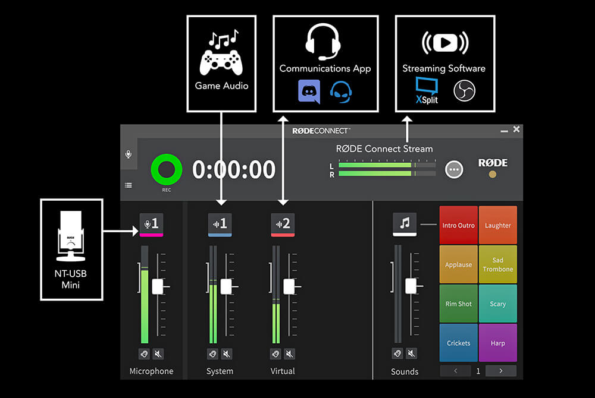
Task: Mute the Virtual channel
Action: 290,354
